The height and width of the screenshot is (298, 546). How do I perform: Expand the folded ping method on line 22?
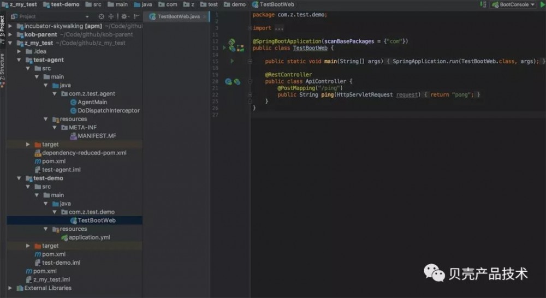(x=250, y=94)
